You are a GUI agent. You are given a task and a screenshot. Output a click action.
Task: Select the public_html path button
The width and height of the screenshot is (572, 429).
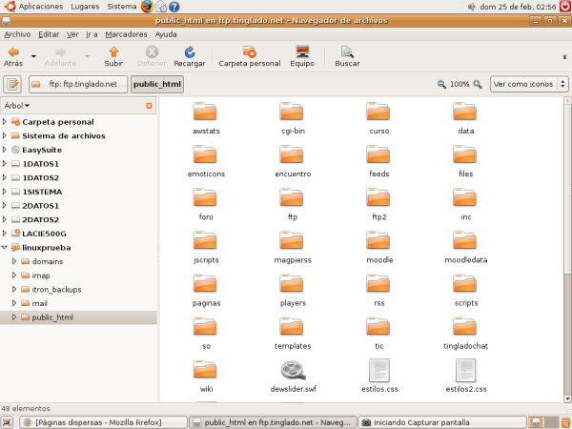click(x=157, y=84)
